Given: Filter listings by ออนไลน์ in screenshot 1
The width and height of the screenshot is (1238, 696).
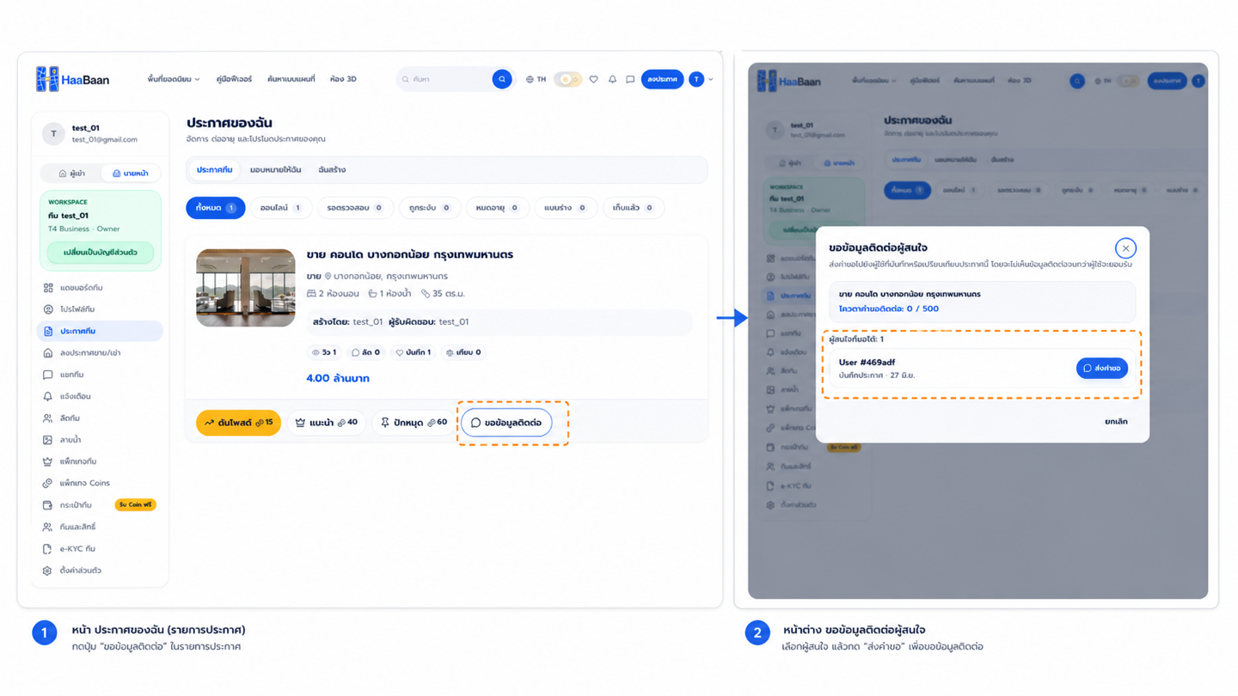Looking at the screenshot, I should pos(281,208).
